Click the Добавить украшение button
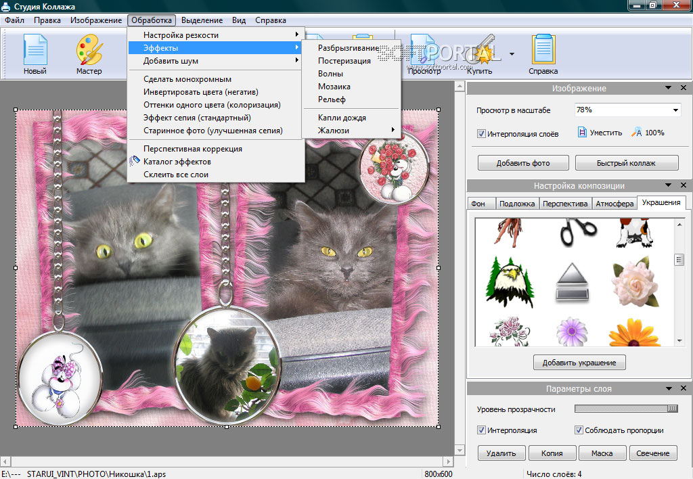Image resolution: width=693 pixels, height=479 pixels. [x=579, y=363]
